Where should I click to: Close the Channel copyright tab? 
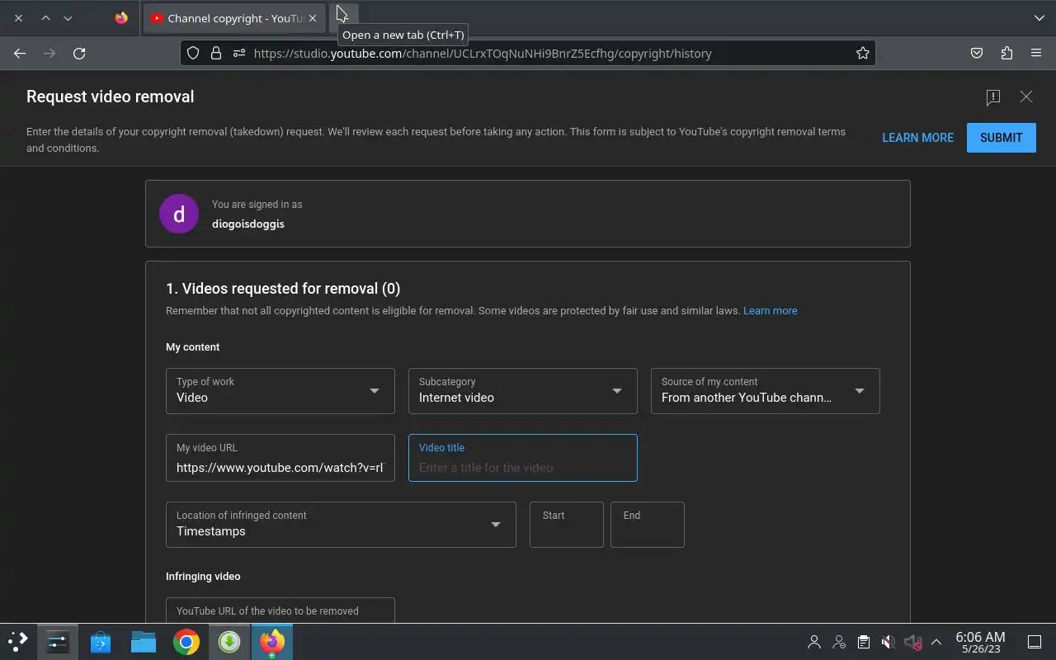(x=313, y=18)
